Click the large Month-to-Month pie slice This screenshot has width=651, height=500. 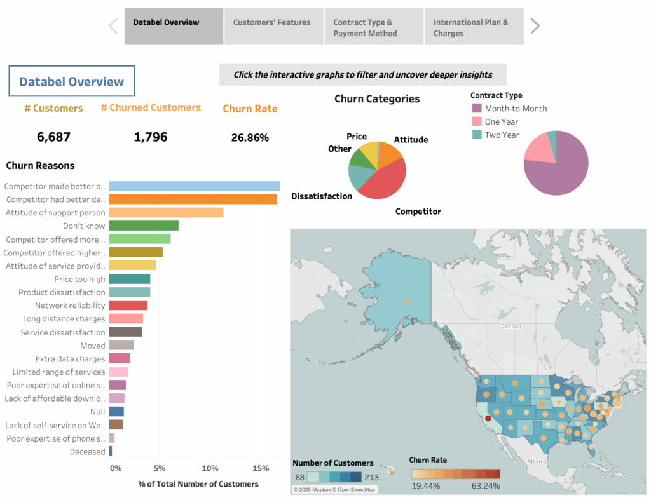click(x=551, y=170)
